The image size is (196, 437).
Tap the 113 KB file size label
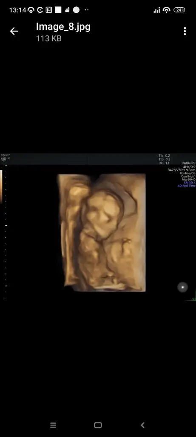pos(48,38)
